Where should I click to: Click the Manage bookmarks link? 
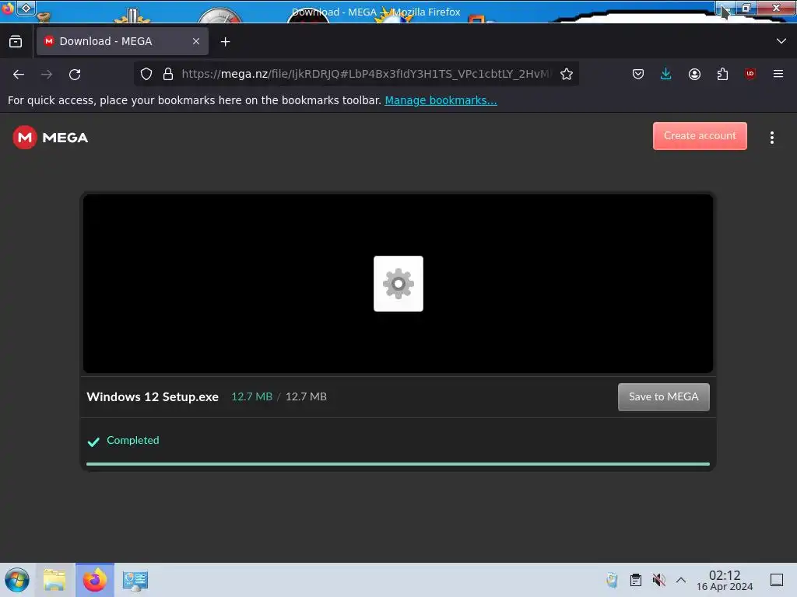coord(441,100)
